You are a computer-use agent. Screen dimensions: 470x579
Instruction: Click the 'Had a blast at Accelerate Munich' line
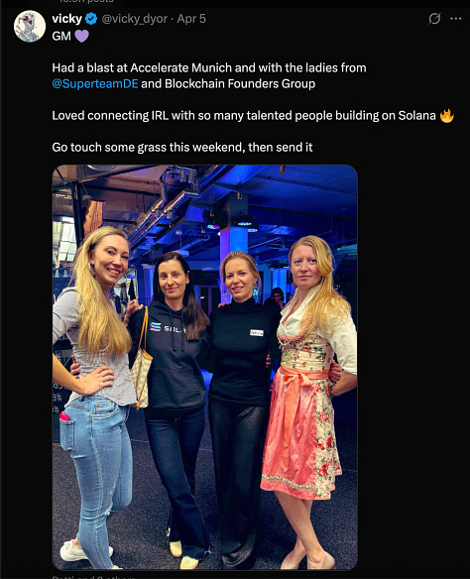(209, 68)
